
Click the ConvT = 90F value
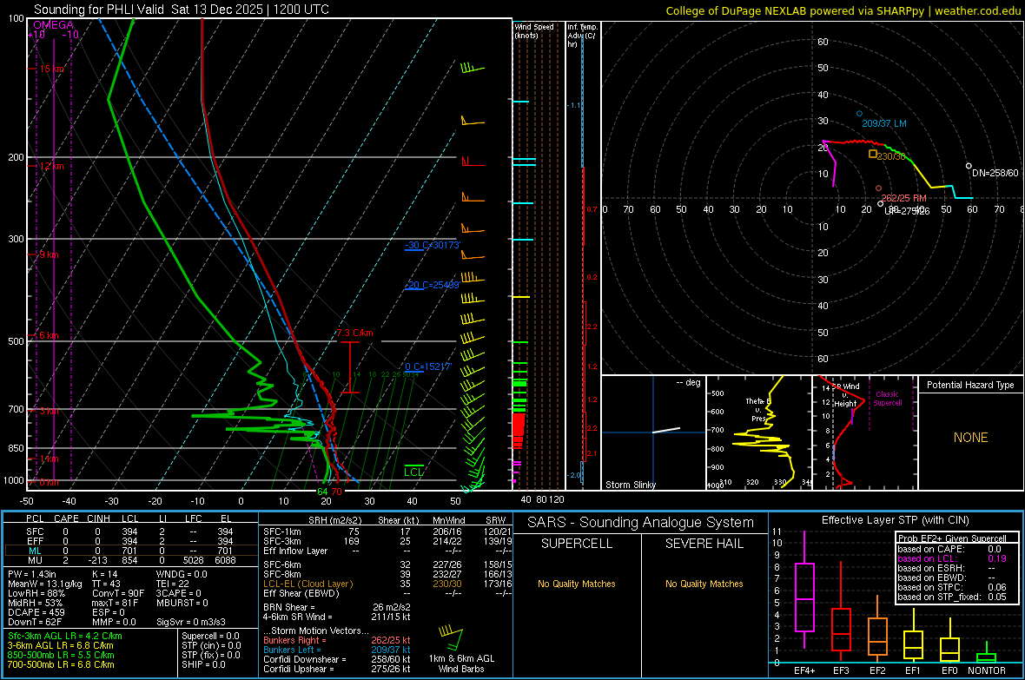click(118, 593)
